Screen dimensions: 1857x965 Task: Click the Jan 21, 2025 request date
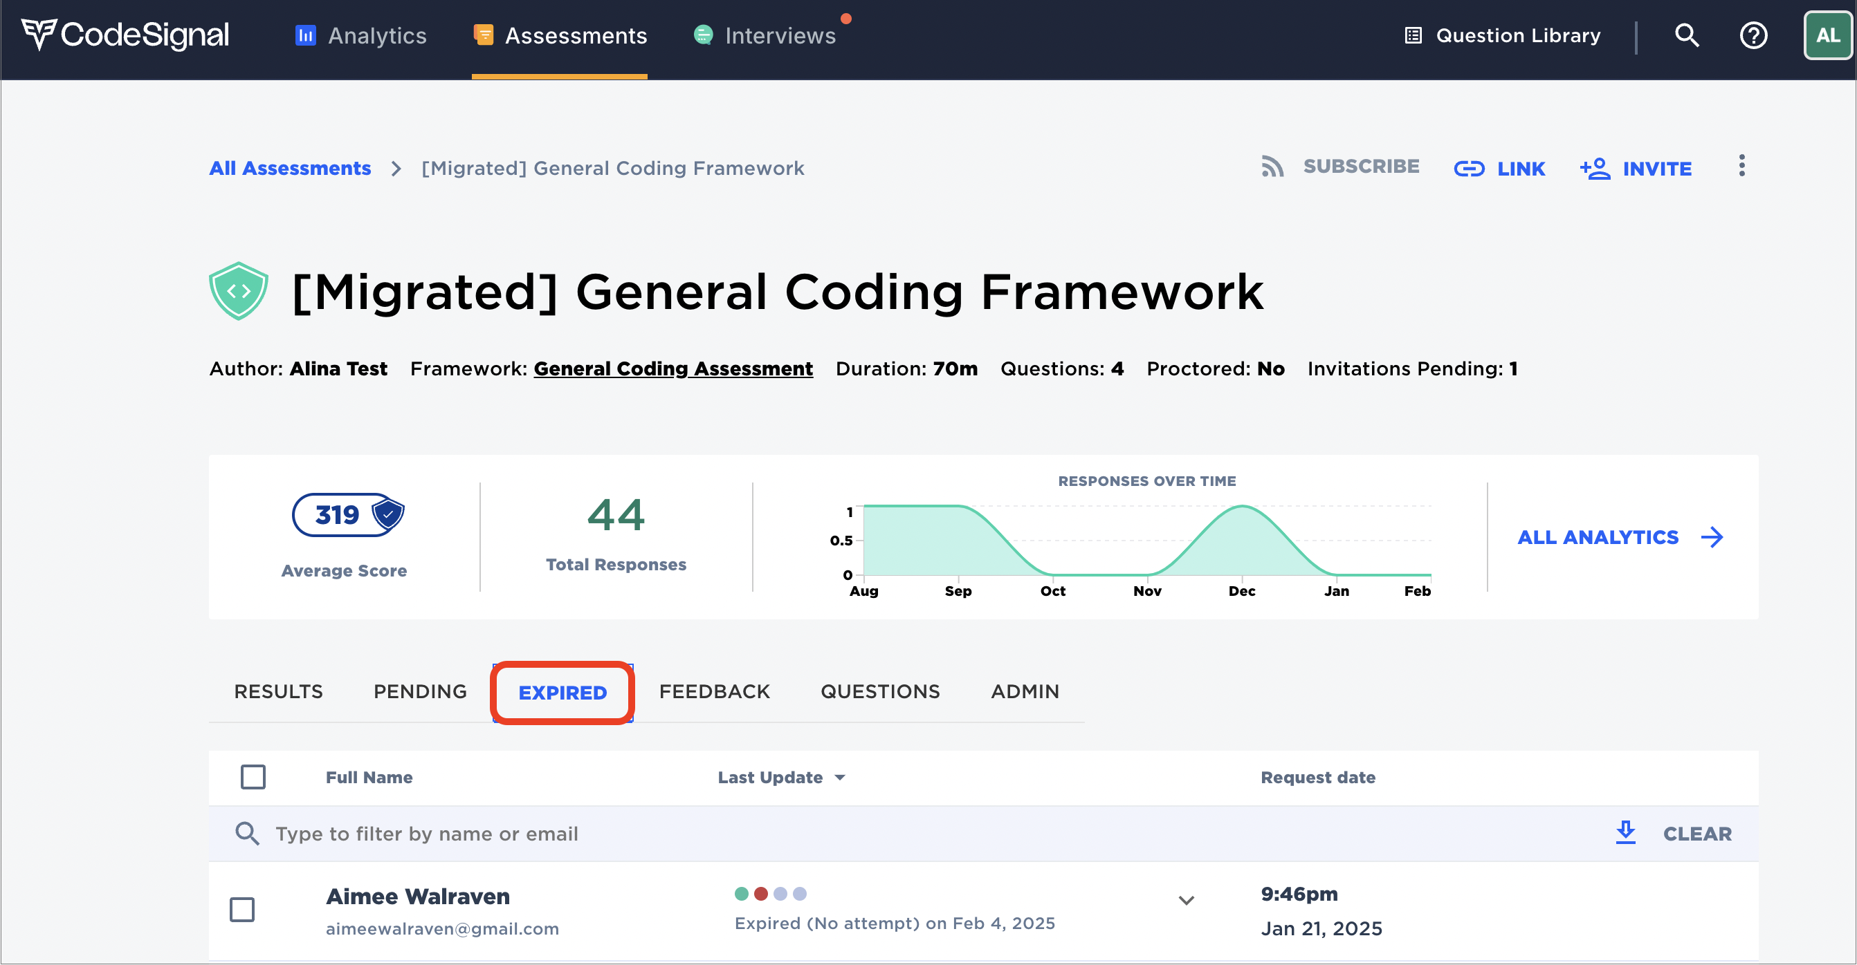click(1321, 929)
